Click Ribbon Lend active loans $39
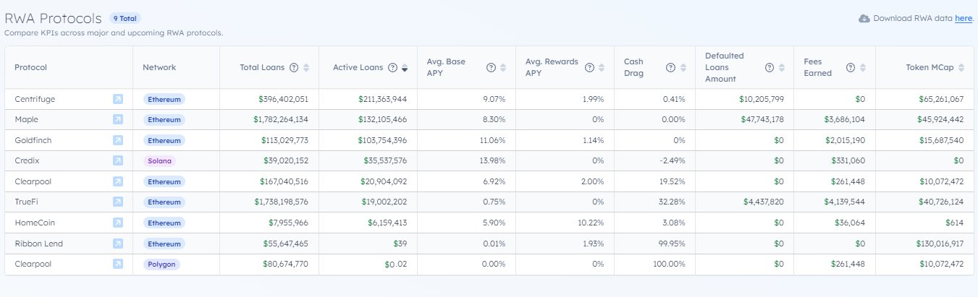Screen dimensions: 978x297 coord(399,244)
